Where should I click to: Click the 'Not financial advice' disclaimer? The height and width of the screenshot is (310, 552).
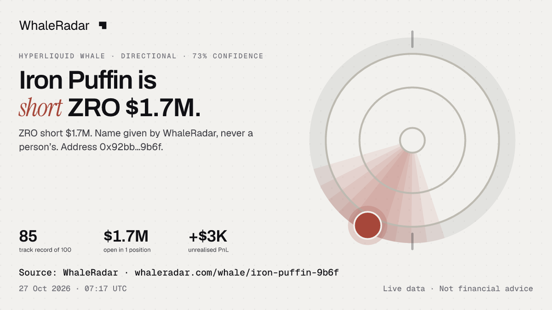click(486, 289)
